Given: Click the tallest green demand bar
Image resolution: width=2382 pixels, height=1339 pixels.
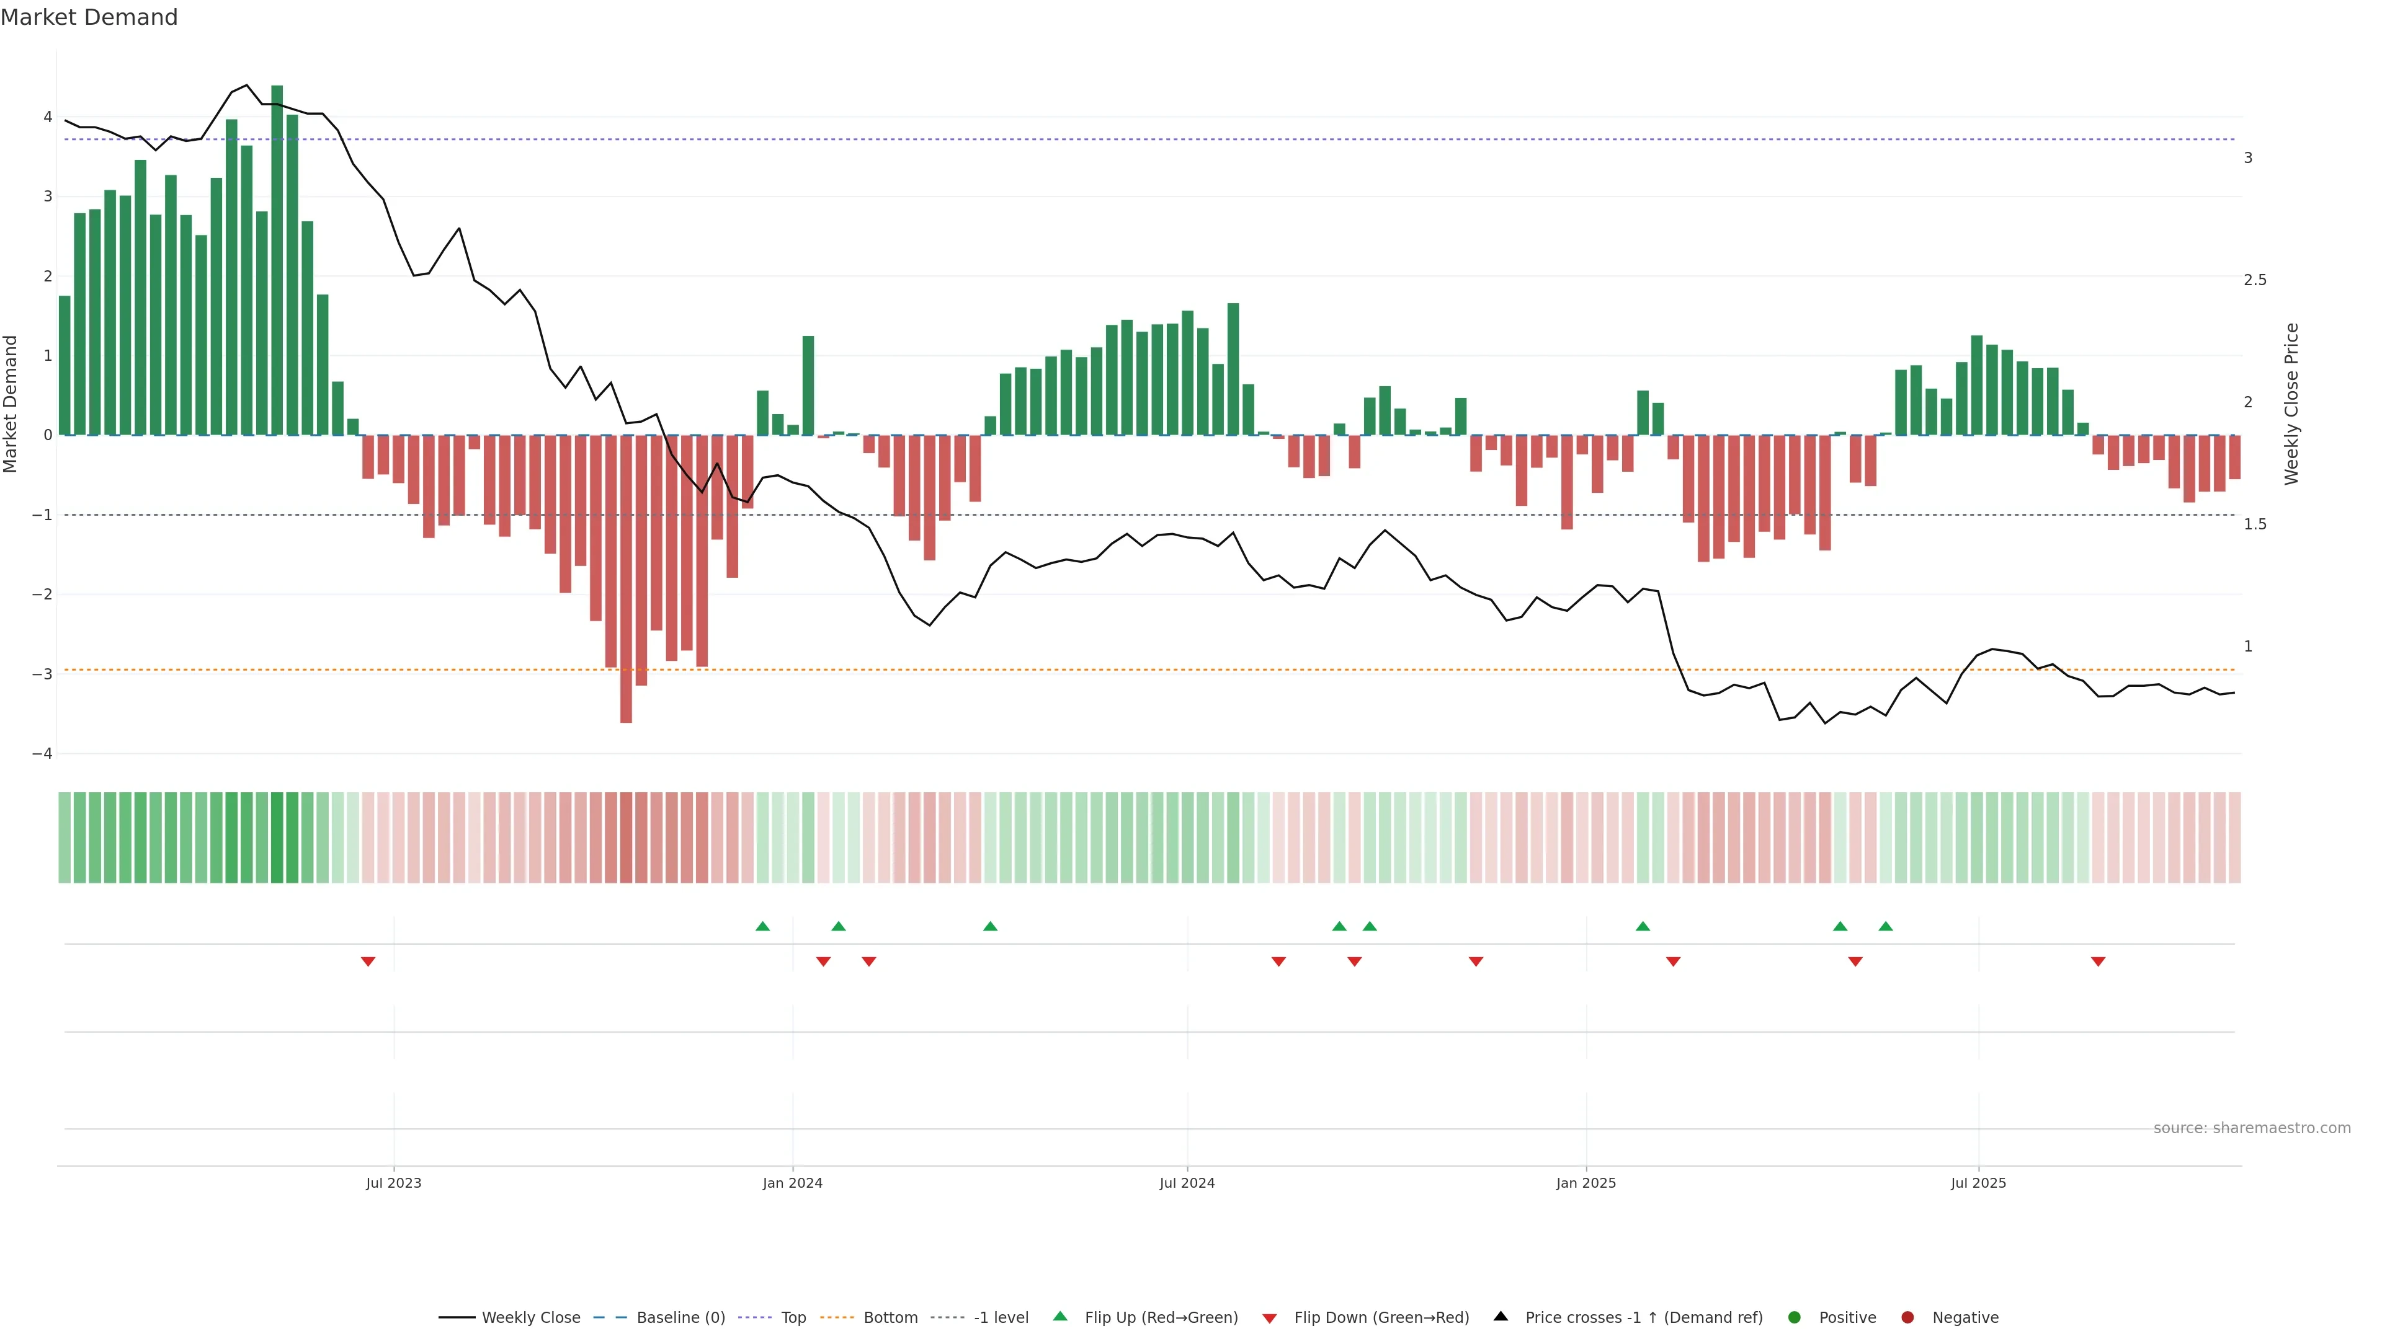Looking at the screenshot, I should click(277, 259).
